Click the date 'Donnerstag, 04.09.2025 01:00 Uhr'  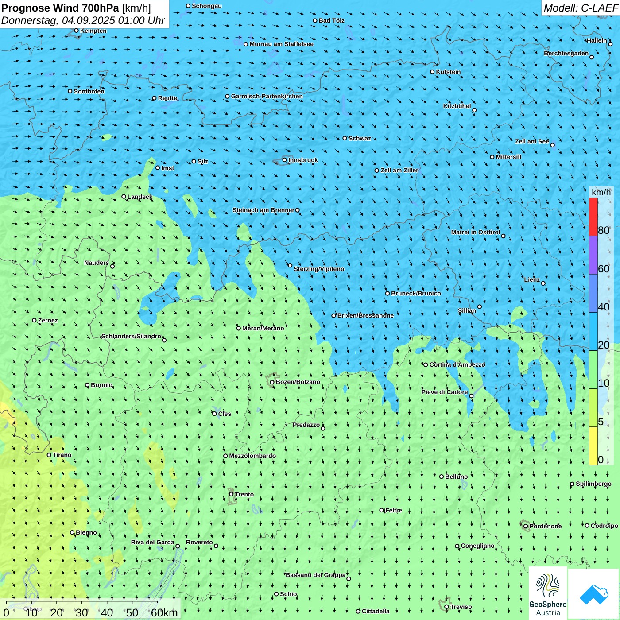(x=83, y=20)
